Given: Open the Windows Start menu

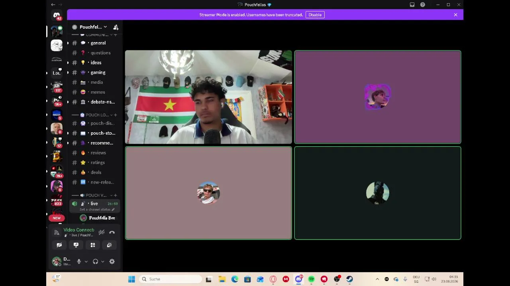Looking at the screenshot, I should coord(131,279).
